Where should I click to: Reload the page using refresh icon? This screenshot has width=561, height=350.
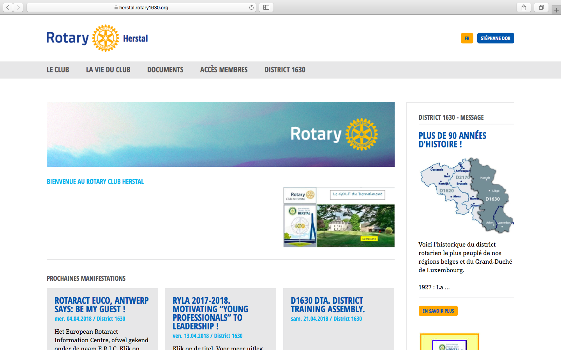click(251, 7)
